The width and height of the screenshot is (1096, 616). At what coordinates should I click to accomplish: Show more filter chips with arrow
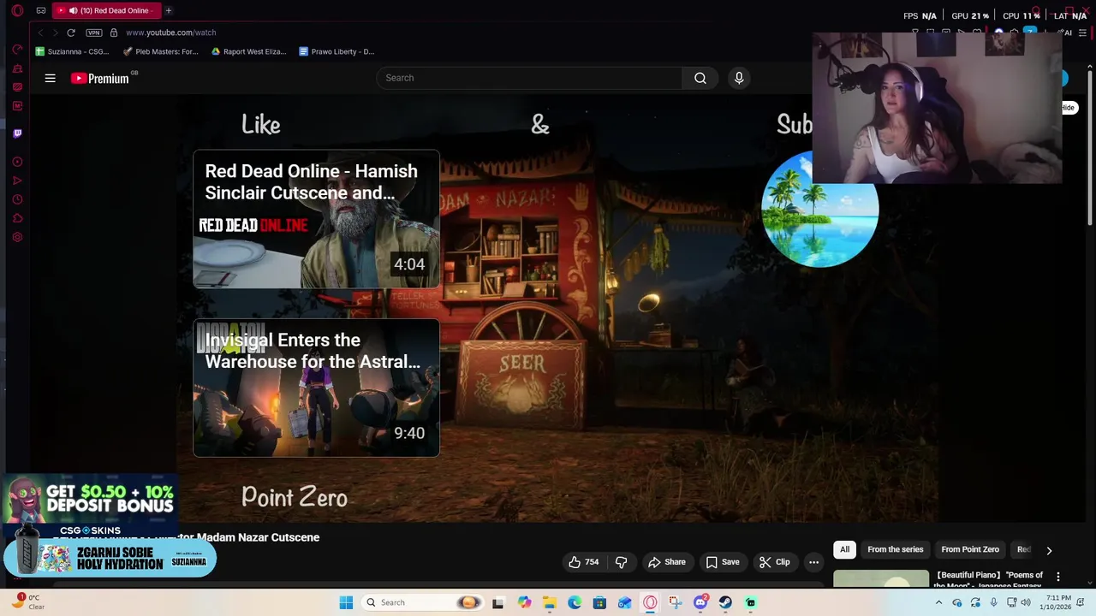pos(1049,550)
